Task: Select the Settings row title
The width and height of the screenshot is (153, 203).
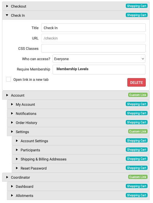Action: 22,132
